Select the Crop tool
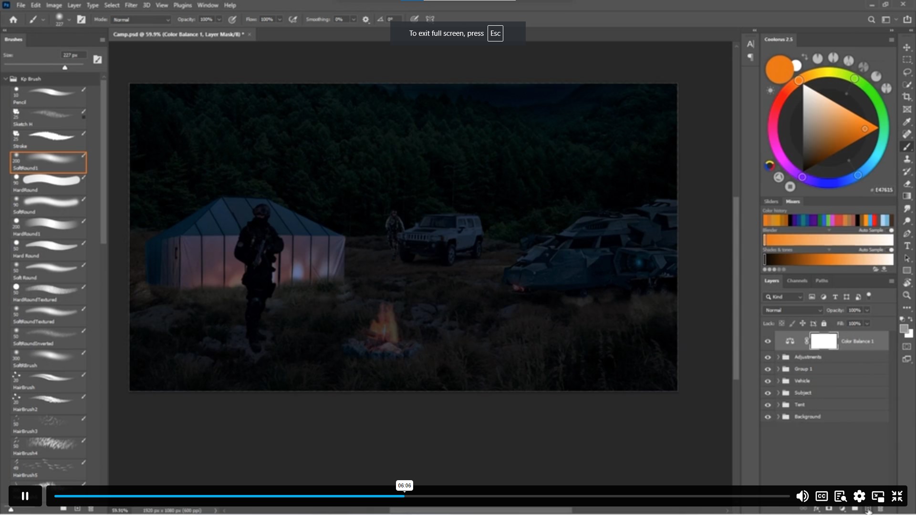The image size is (916, 515). (x=907, y=95)
